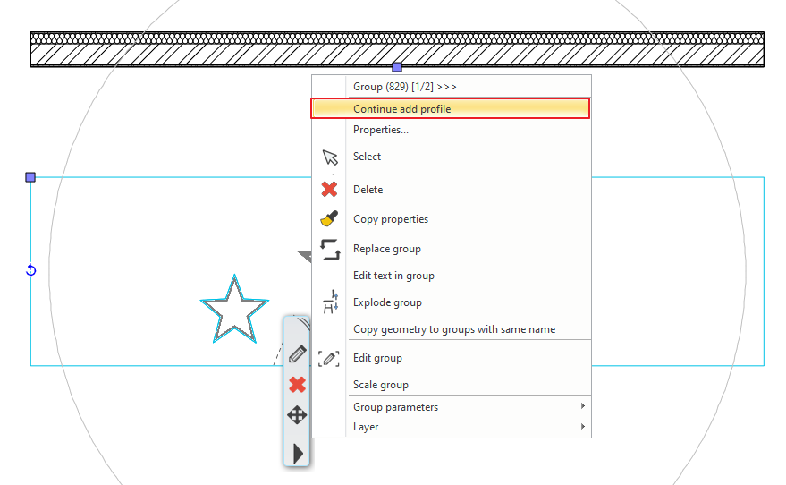Click the bracketed pencil Edit group icon

(330, 358)
